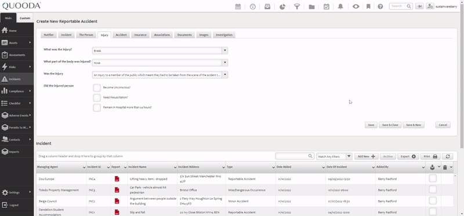Open the 'What was the injury?' dropdown
Screen dimensions: 464x216
(225, 51)
